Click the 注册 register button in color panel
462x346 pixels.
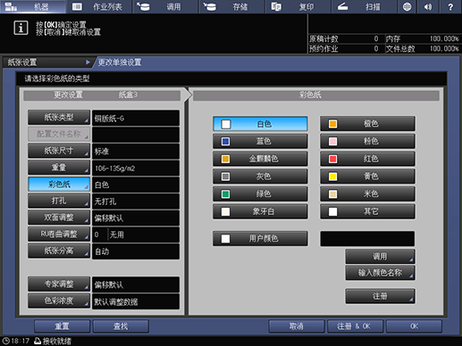tap(380, 296)
